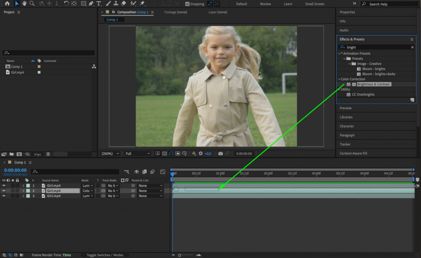Choose the Rotation tool

coord(66,4)
